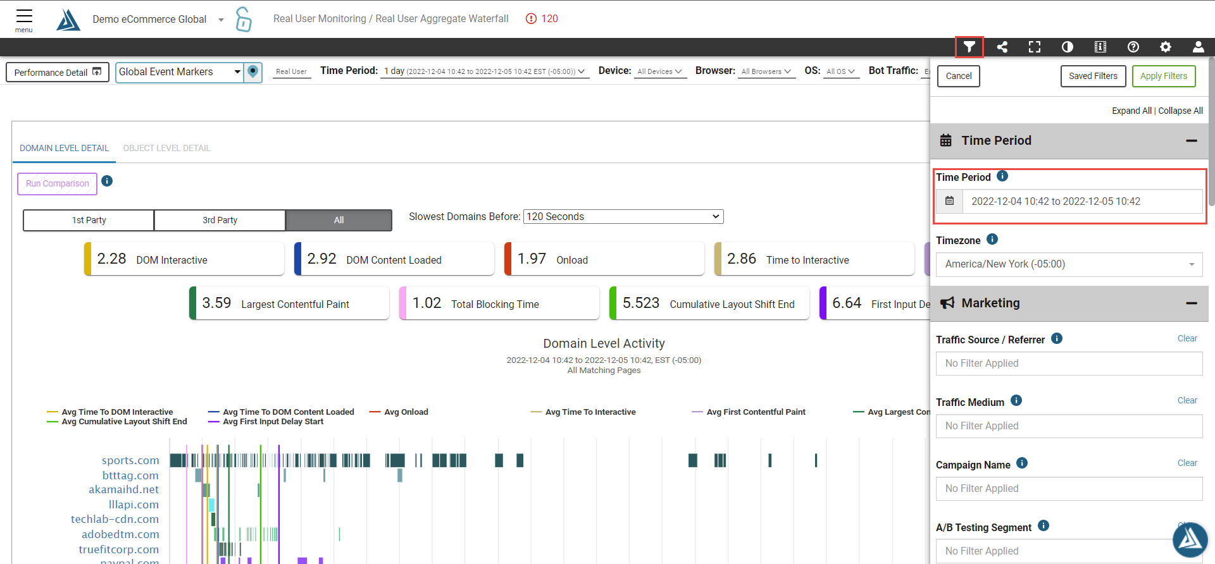Image resolution: width=1215 pixels, height=564 pixels.
Task: Collapse the Time Period filter section
Action: (x=1192, y=141)
